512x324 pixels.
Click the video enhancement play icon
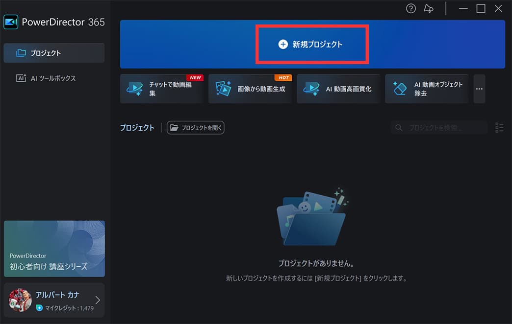pos(311,88)
